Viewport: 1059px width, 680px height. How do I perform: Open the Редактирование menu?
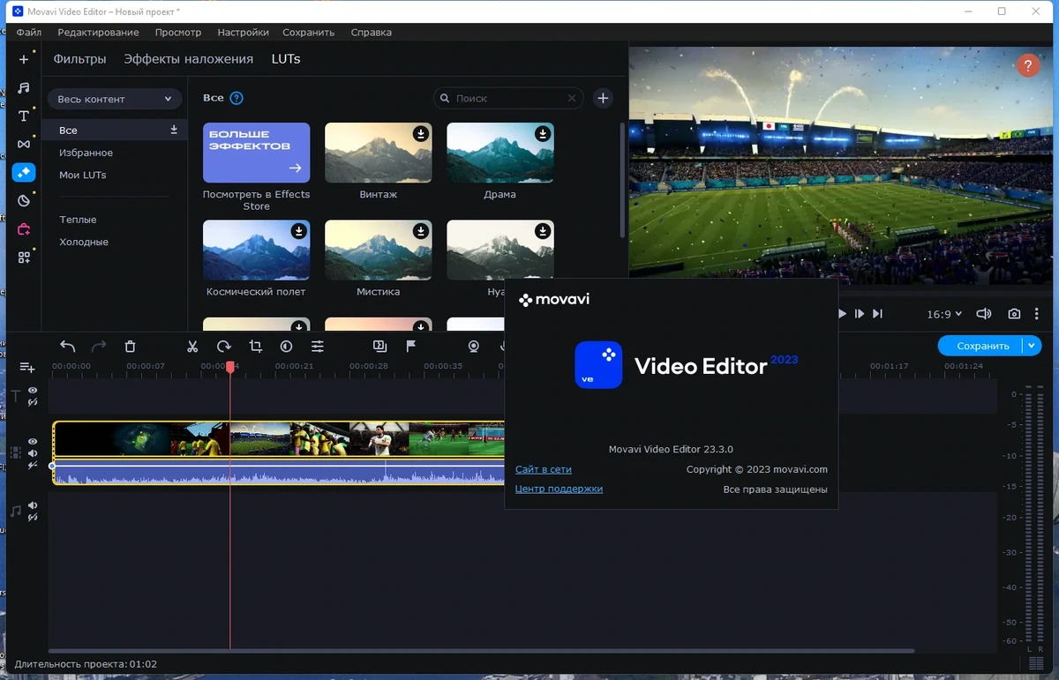[x=98, y=32]
